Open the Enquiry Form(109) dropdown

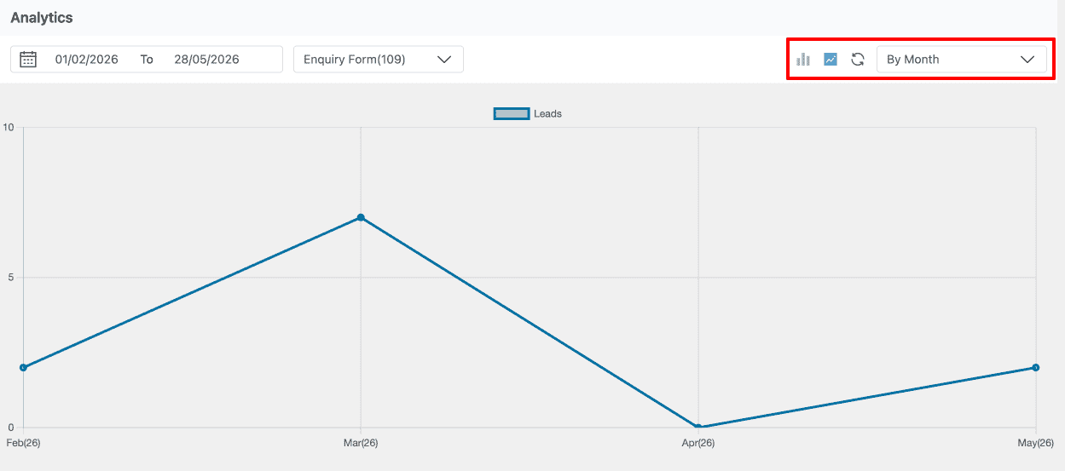coord(378,60)
